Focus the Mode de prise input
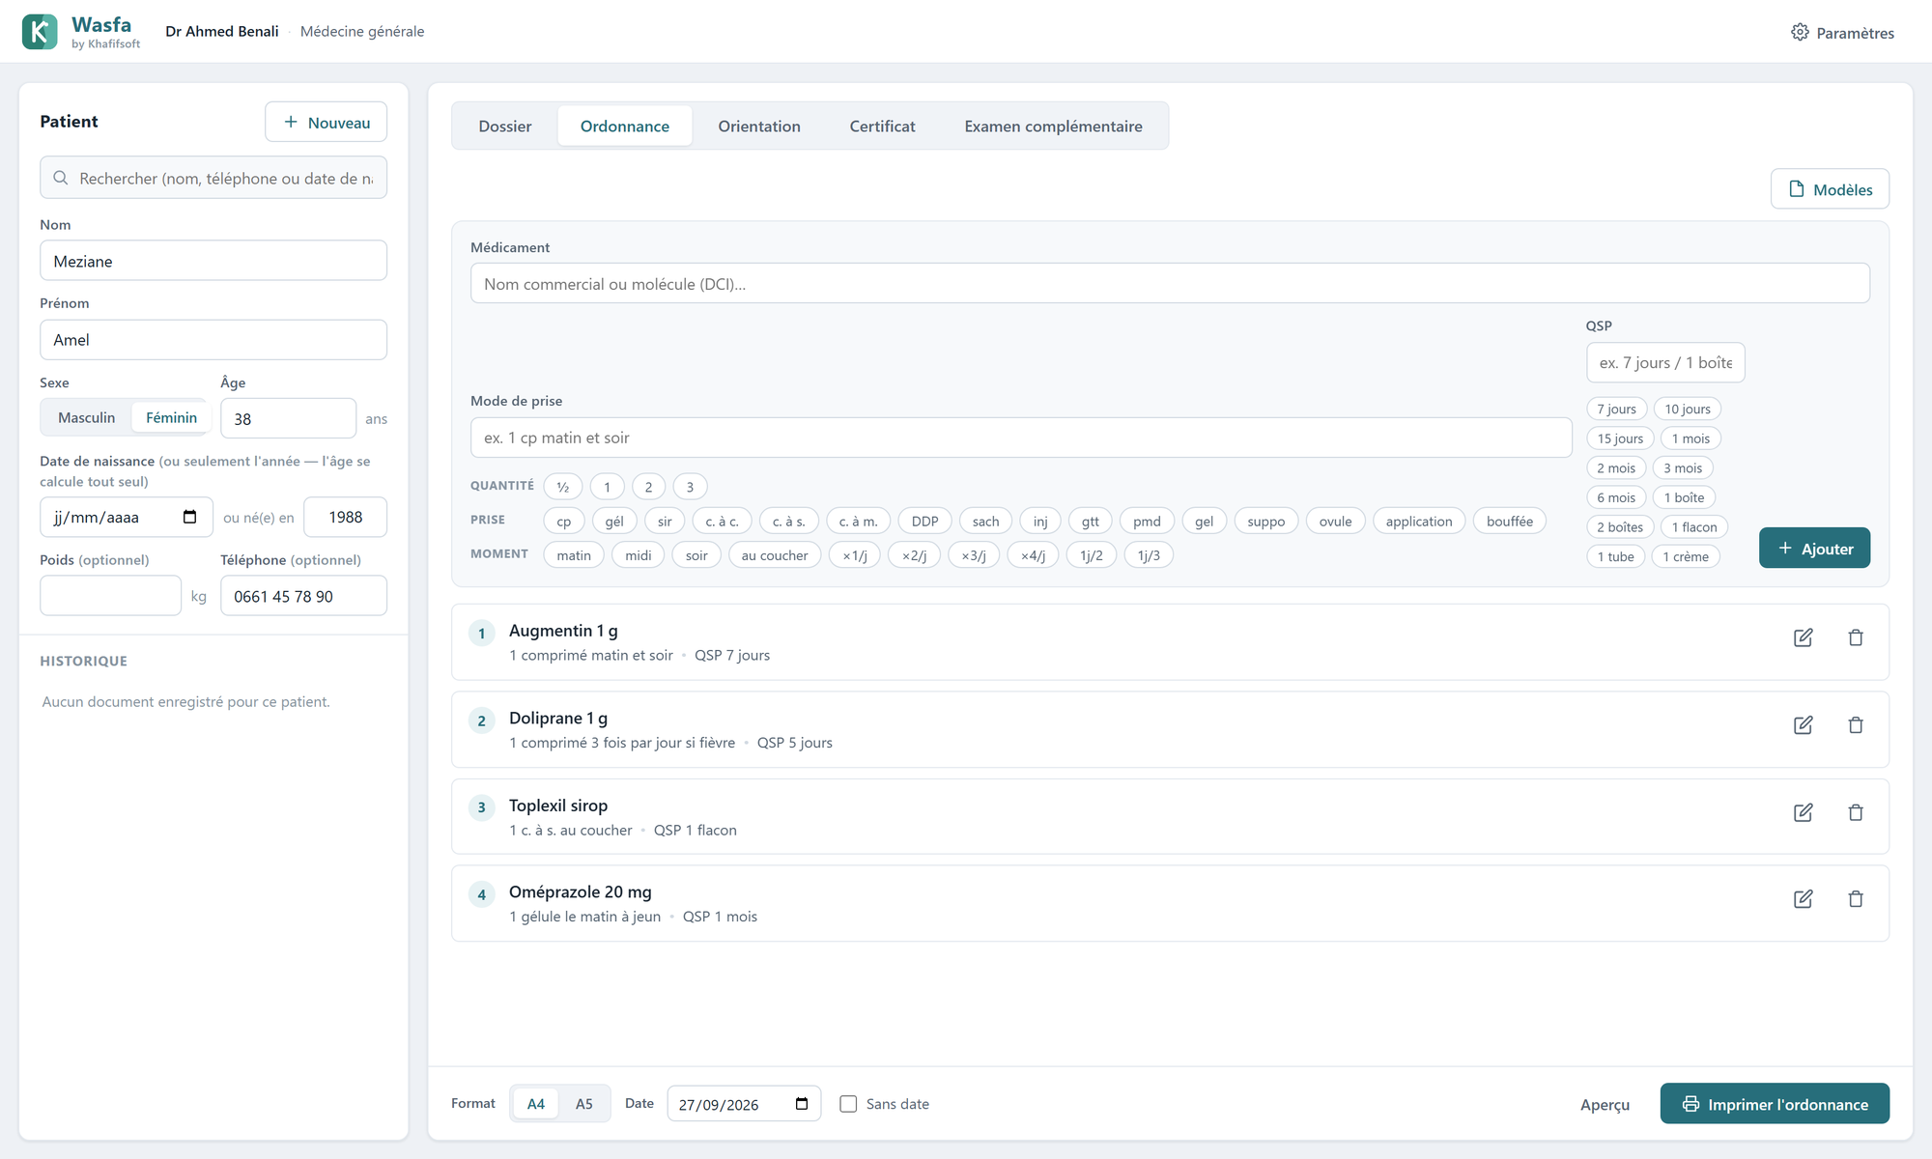 [x=1021, y=438]
